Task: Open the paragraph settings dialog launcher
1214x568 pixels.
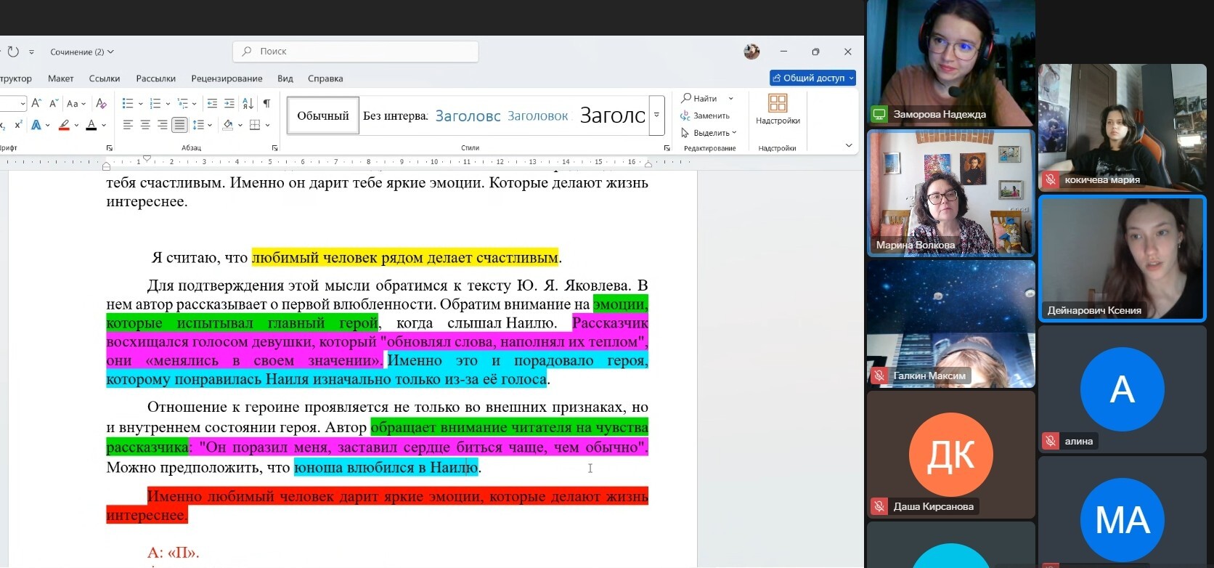Action: pos(274,148)
